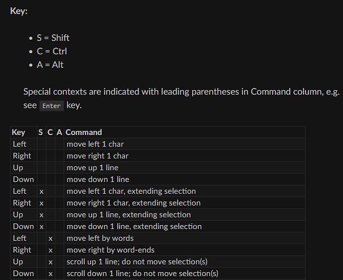The height and width of the screenshot is (280, 343).
Task: Click the "Key" table column header
Action: click(x=19, y=132)
